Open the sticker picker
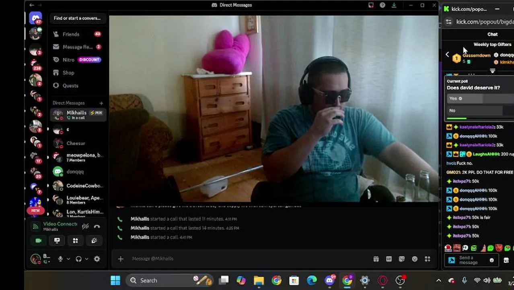 402,259
